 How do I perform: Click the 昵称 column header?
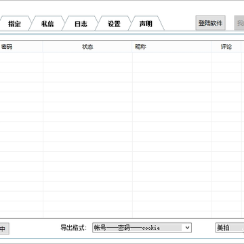[172, 47]
